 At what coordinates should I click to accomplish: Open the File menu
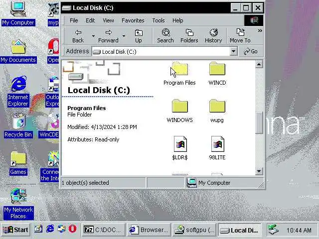pos(74,20)
